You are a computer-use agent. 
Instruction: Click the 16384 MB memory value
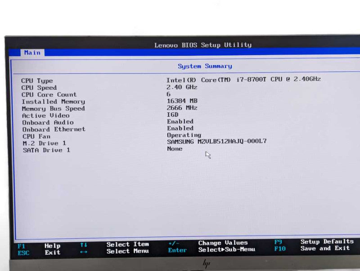click(182, 101)
